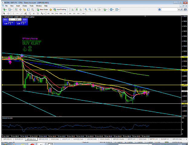Open the Templates icon
The height and width of the screenshot is (145, 189).
(x=116, y=9)
